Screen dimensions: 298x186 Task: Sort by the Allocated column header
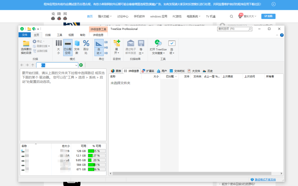coord(169,77)
